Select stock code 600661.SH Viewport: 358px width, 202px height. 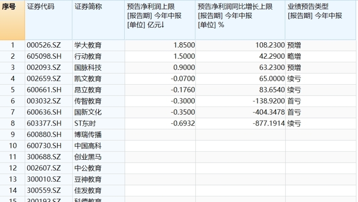(x=44, y=90)
